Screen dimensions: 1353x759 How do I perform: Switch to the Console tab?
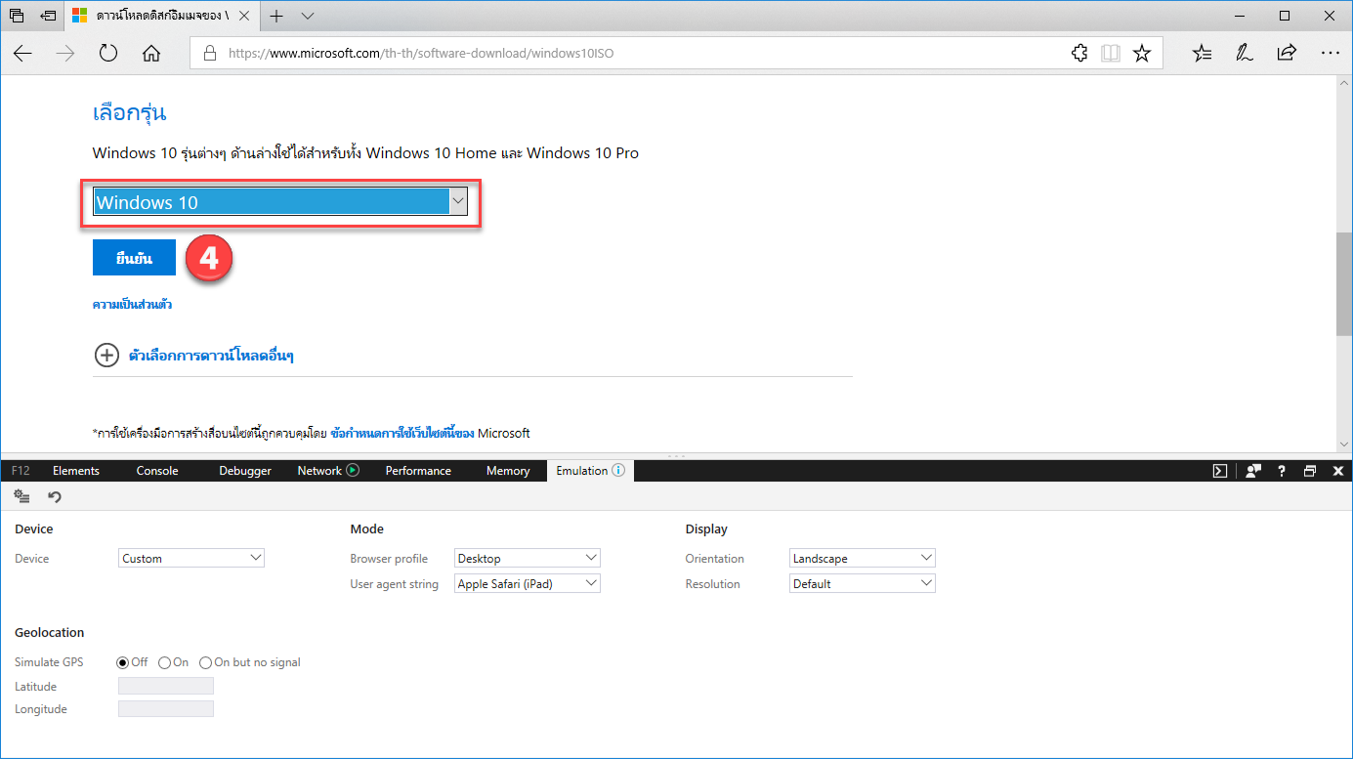pos(157,471)
